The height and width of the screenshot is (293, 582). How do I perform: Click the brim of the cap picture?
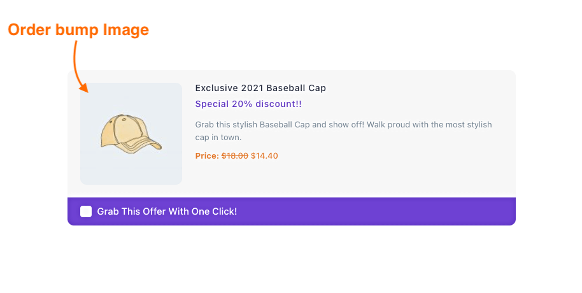[x=146, y=146]
